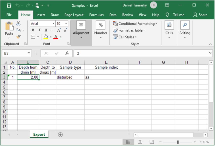
Task: Toggle Bold formatting
Action: [33, 30]
